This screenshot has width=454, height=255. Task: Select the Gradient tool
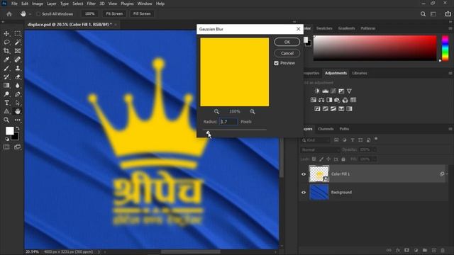click(6, 85)
